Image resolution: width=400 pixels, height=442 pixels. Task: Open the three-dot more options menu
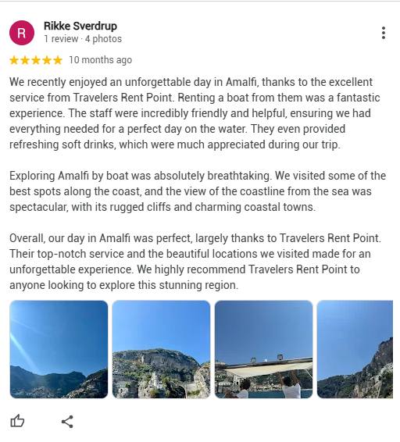pos(384,33)
